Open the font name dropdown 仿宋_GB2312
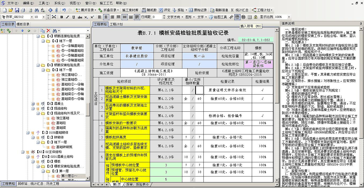This screenshot has width=364, height=188. click(32, 17)
